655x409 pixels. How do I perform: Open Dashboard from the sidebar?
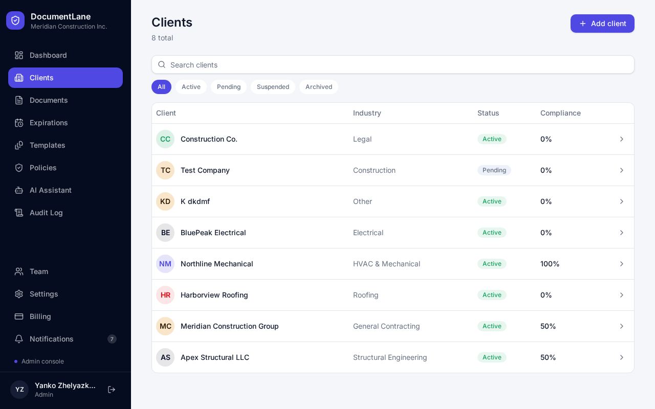[x=65, y=55]
